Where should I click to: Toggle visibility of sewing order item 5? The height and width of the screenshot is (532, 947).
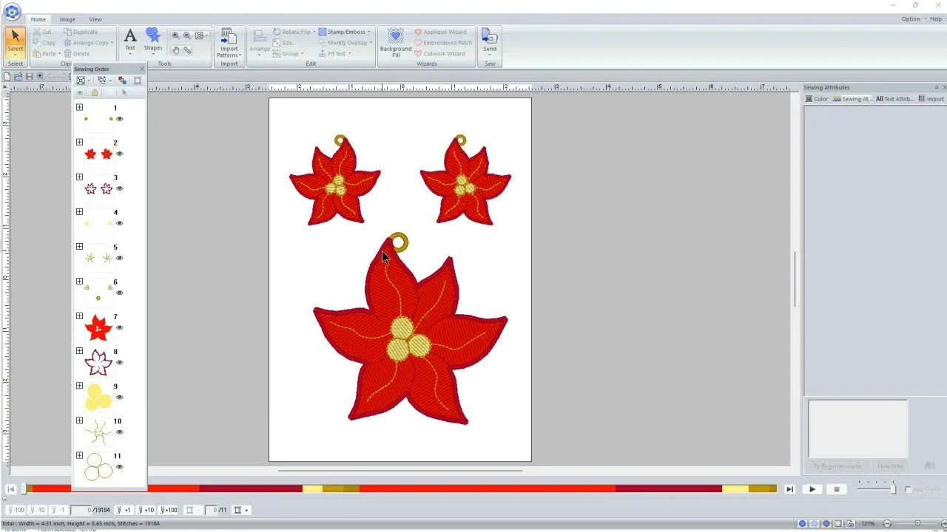pyautogui.click(x=119, y=258)
